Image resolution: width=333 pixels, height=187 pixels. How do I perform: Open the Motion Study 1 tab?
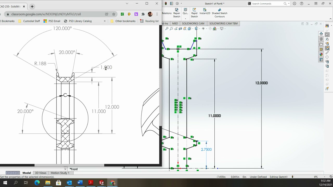coord(60,173)
